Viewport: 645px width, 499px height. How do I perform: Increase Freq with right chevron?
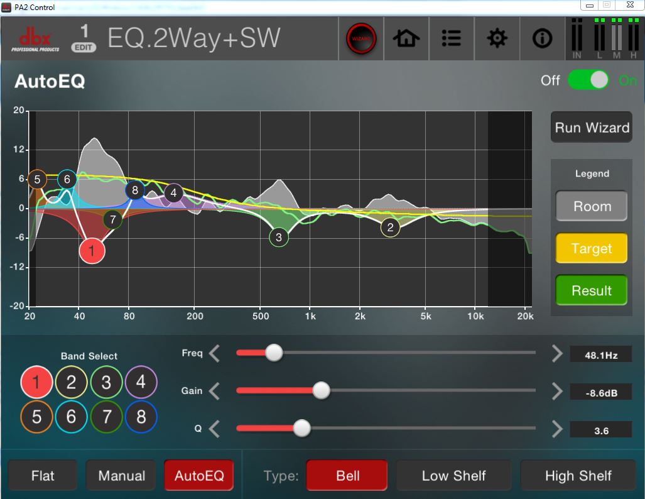[x=557, y=353]
